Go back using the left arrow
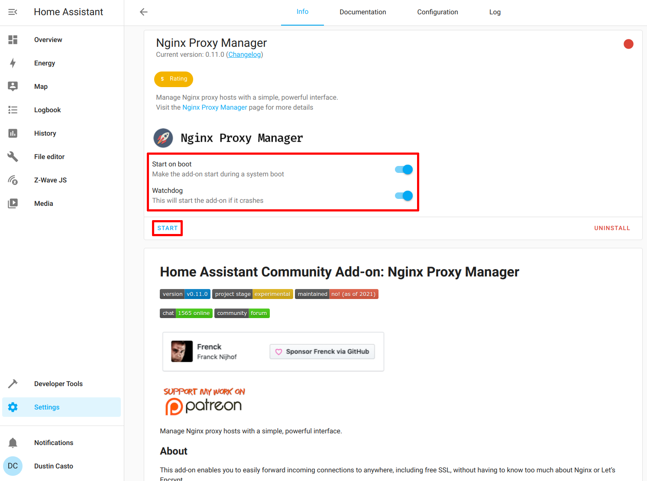Image resolution: width=647 pixels, height=481 pixels. pos(144,12)
